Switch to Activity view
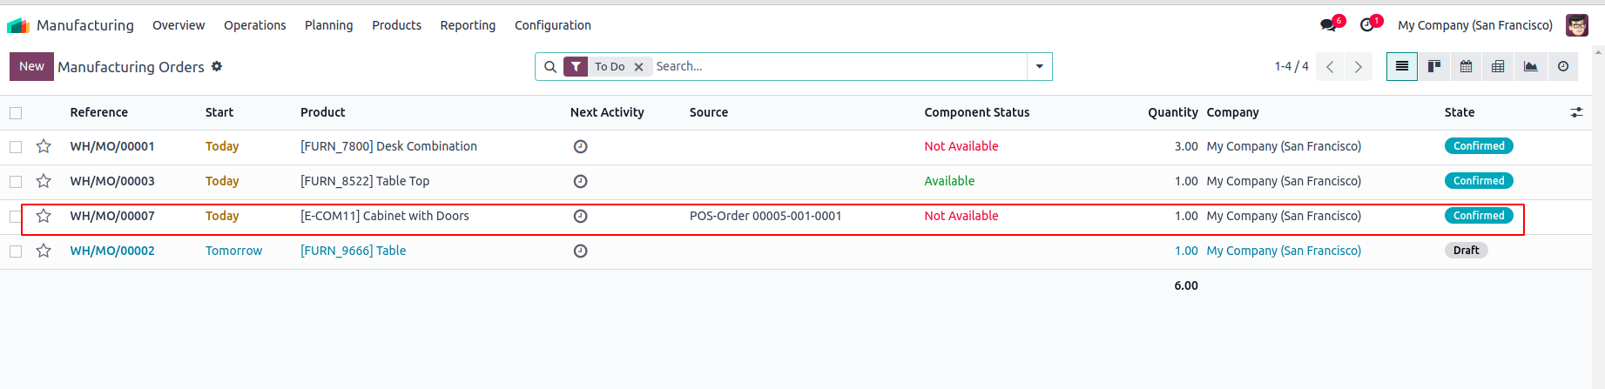The width and height of the screenshot is (1605, 389). click(x=1563, y=67)
